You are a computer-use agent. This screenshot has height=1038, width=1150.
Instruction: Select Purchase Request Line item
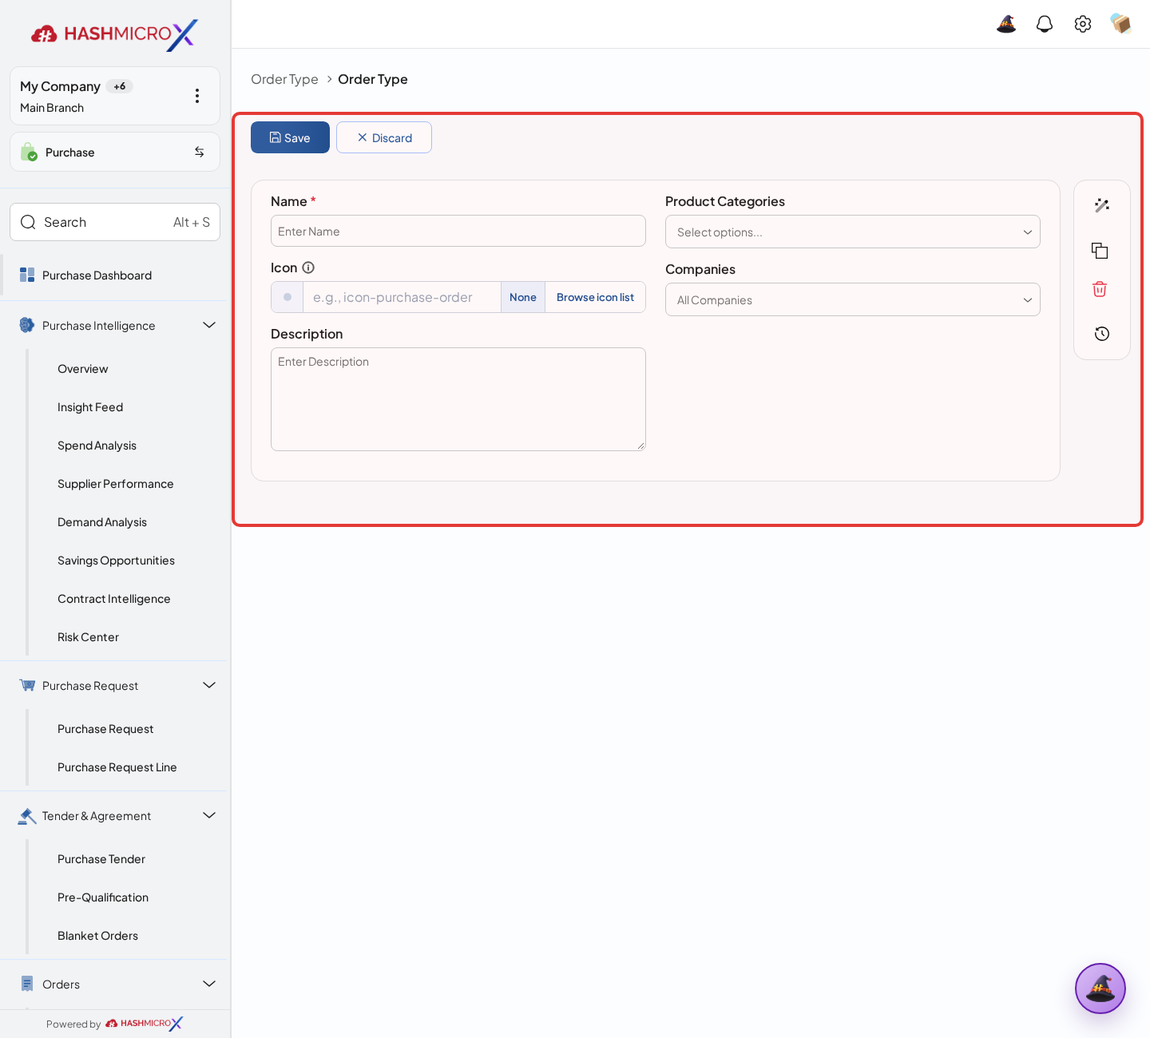pyautogui.click(x=117, y=767)
